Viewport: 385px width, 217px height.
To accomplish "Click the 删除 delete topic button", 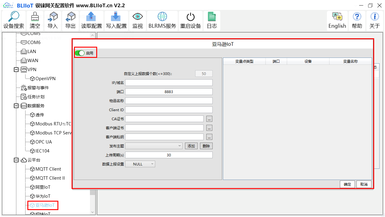I will pos(206,146).
